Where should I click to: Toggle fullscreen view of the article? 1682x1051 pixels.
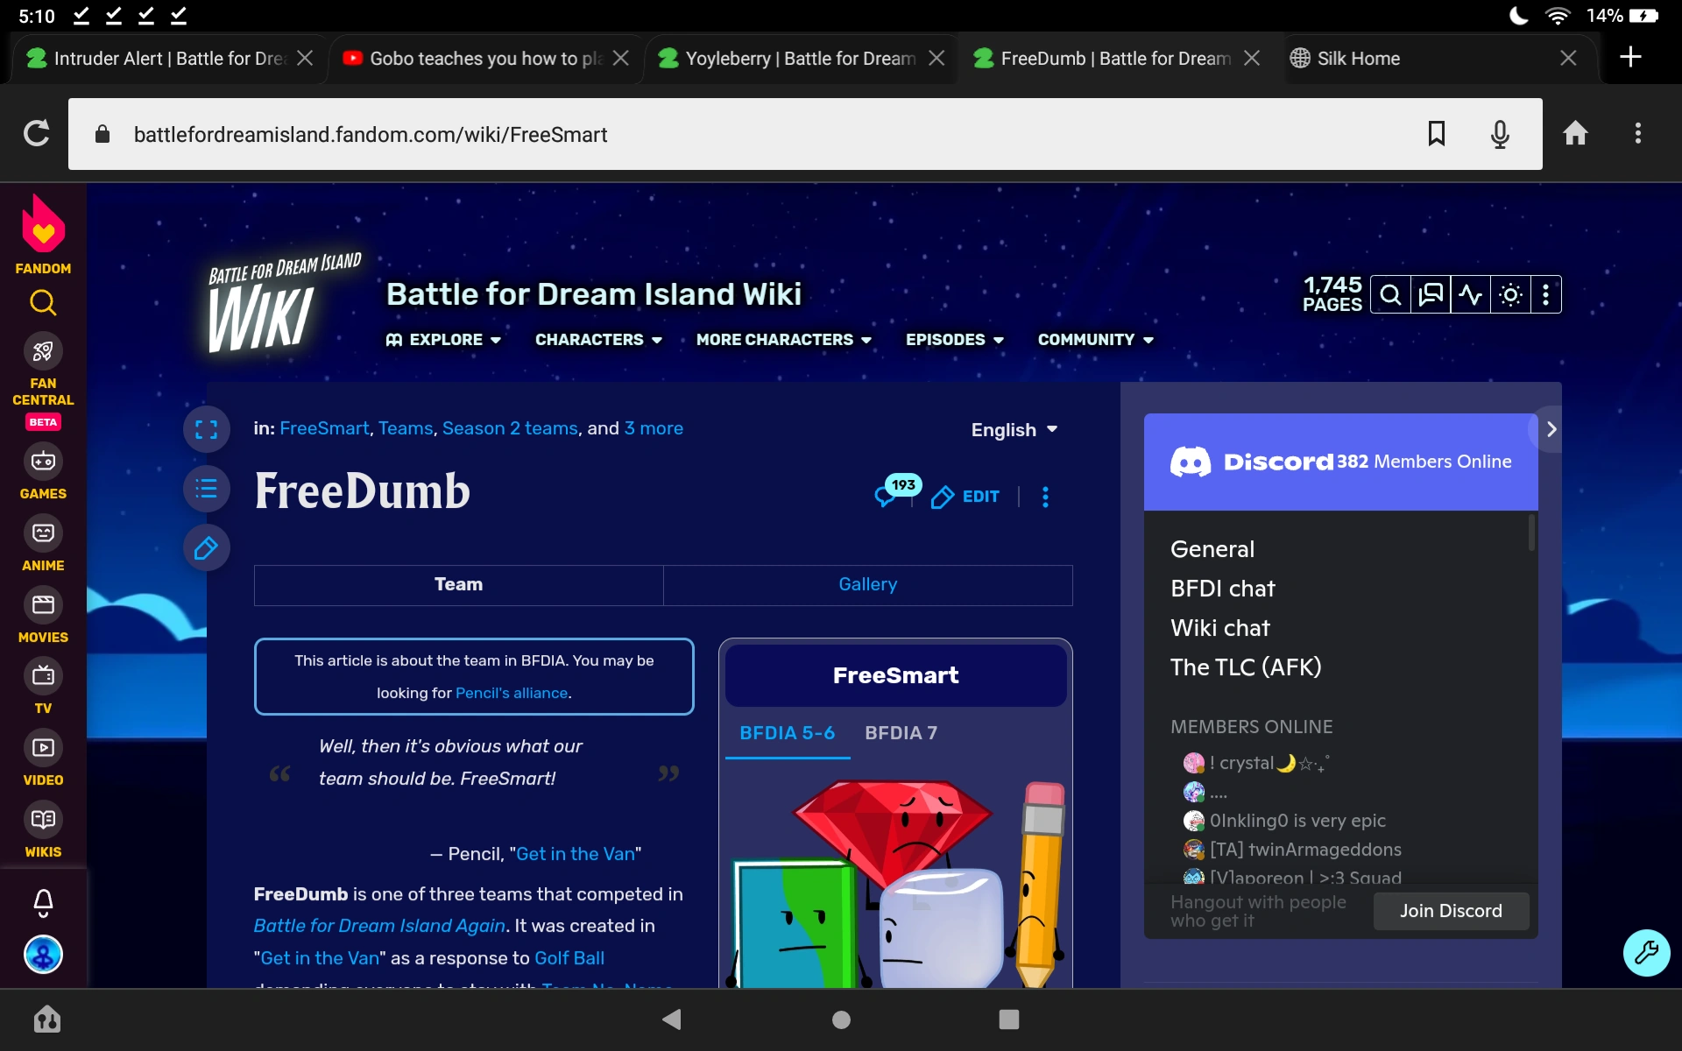coord(207,429)
